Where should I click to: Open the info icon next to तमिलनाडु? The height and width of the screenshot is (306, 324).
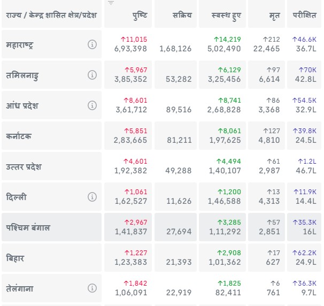(x=92, y=75)
